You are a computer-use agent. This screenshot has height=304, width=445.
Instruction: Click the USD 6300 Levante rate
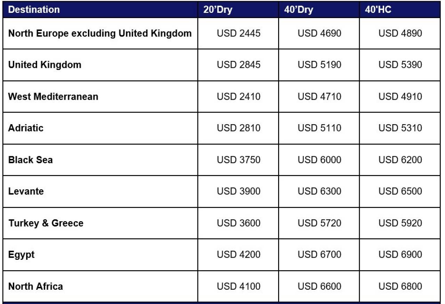[319, 191]
